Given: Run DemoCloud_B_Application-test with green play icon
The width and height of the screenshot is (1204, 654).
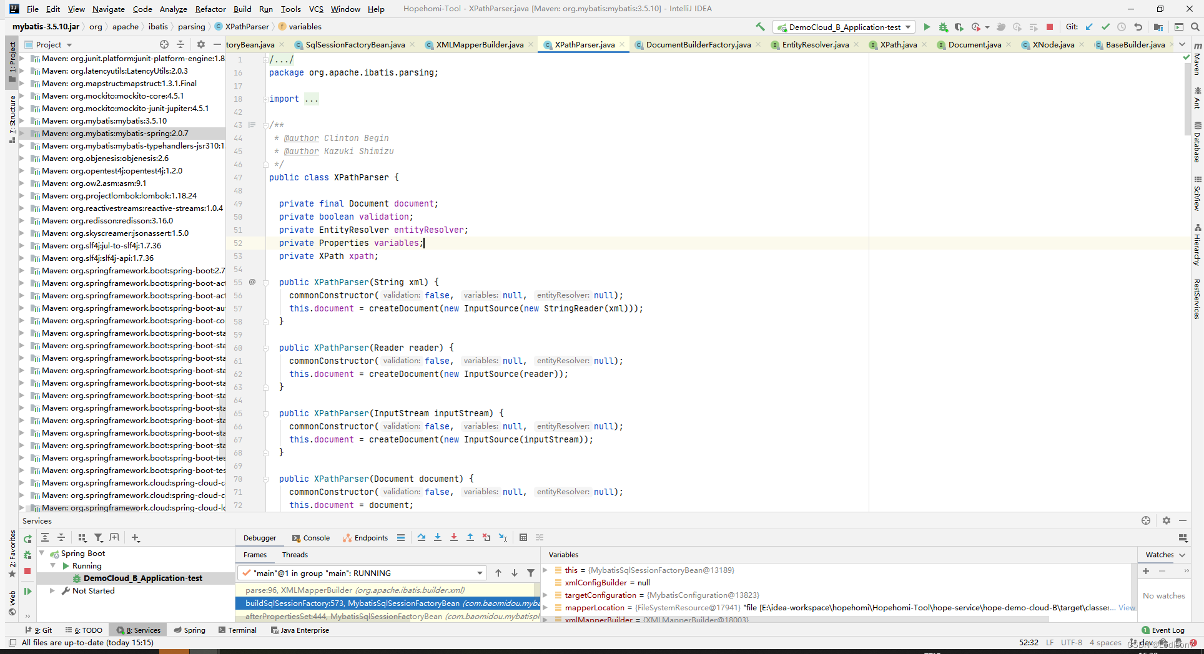Looking at the screenshot, I should tap(927, 27).
